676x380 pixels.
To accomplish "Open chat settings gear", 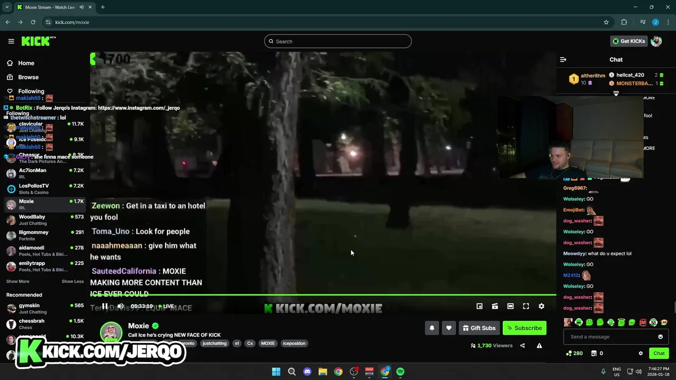I will click(x=641, y=353).
